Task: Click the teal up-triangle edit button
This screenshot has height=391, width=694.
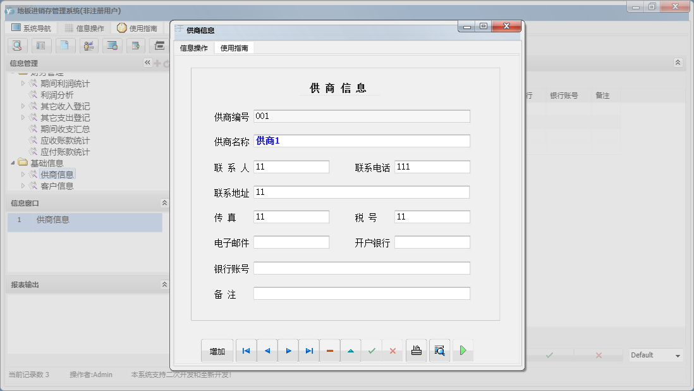Action: [351, 351]
